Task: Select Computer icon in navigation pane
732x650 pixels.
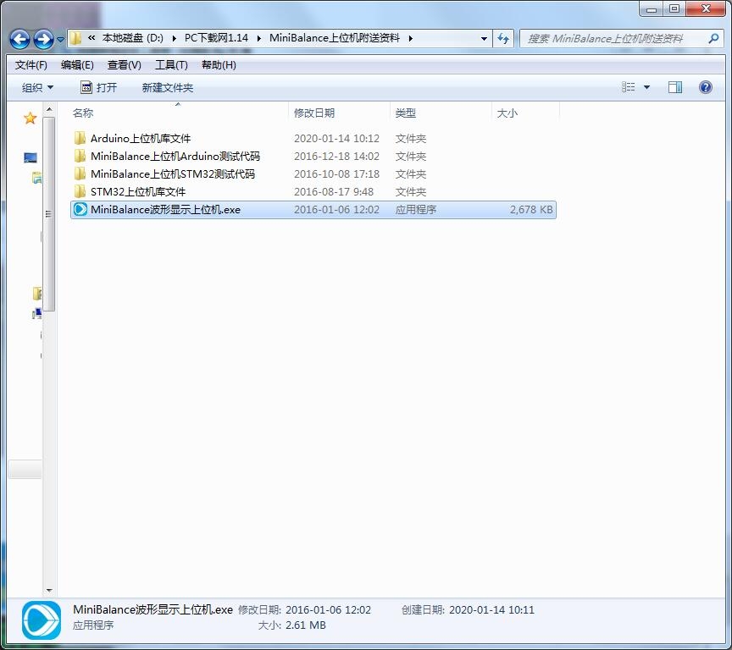Action: tap(36, 314)
